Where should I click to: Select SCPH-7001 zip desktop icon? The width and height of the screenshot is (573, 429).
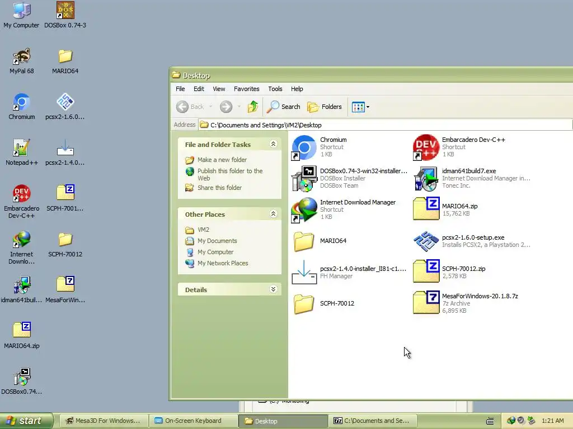65,198
